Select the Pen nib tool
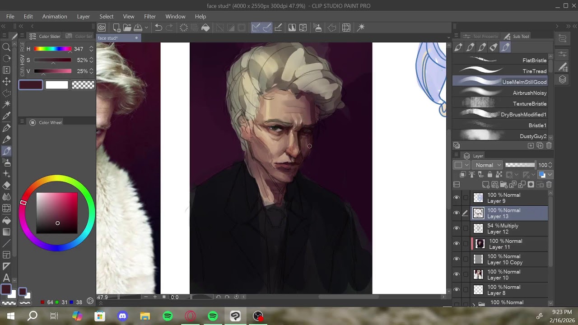The width and height of the screenshot is (578, 325). 7,128
